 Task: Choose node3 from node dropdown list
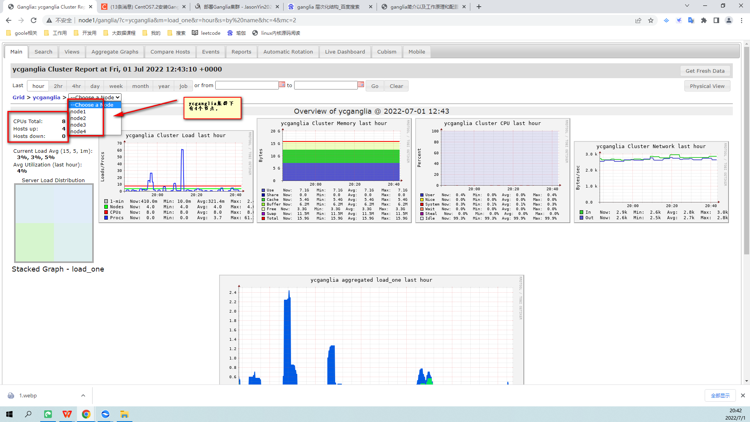[x=78, y=125]
